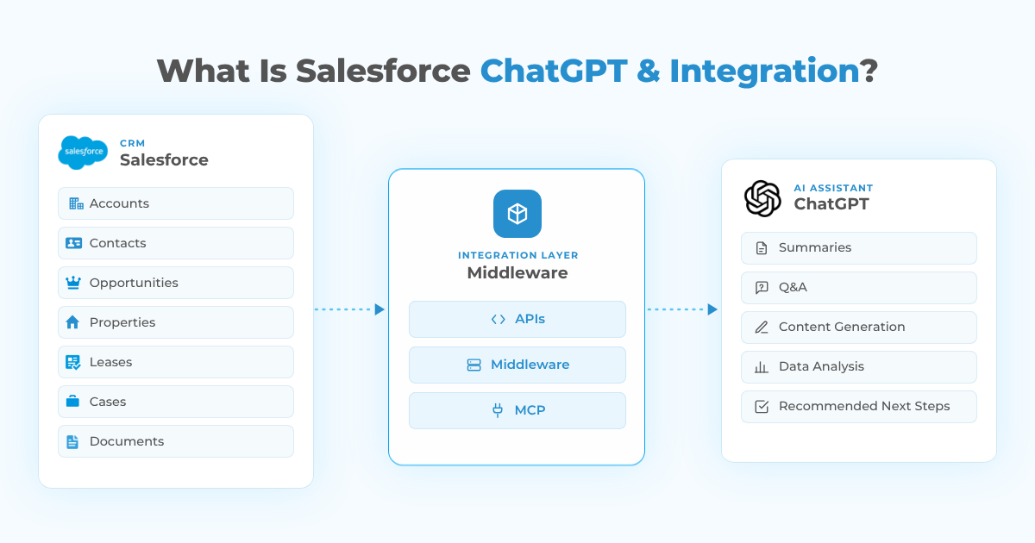This screenshot has width=1035, height=543.
Task: Click the Cases briefcase icon
Action: (73, 402)
